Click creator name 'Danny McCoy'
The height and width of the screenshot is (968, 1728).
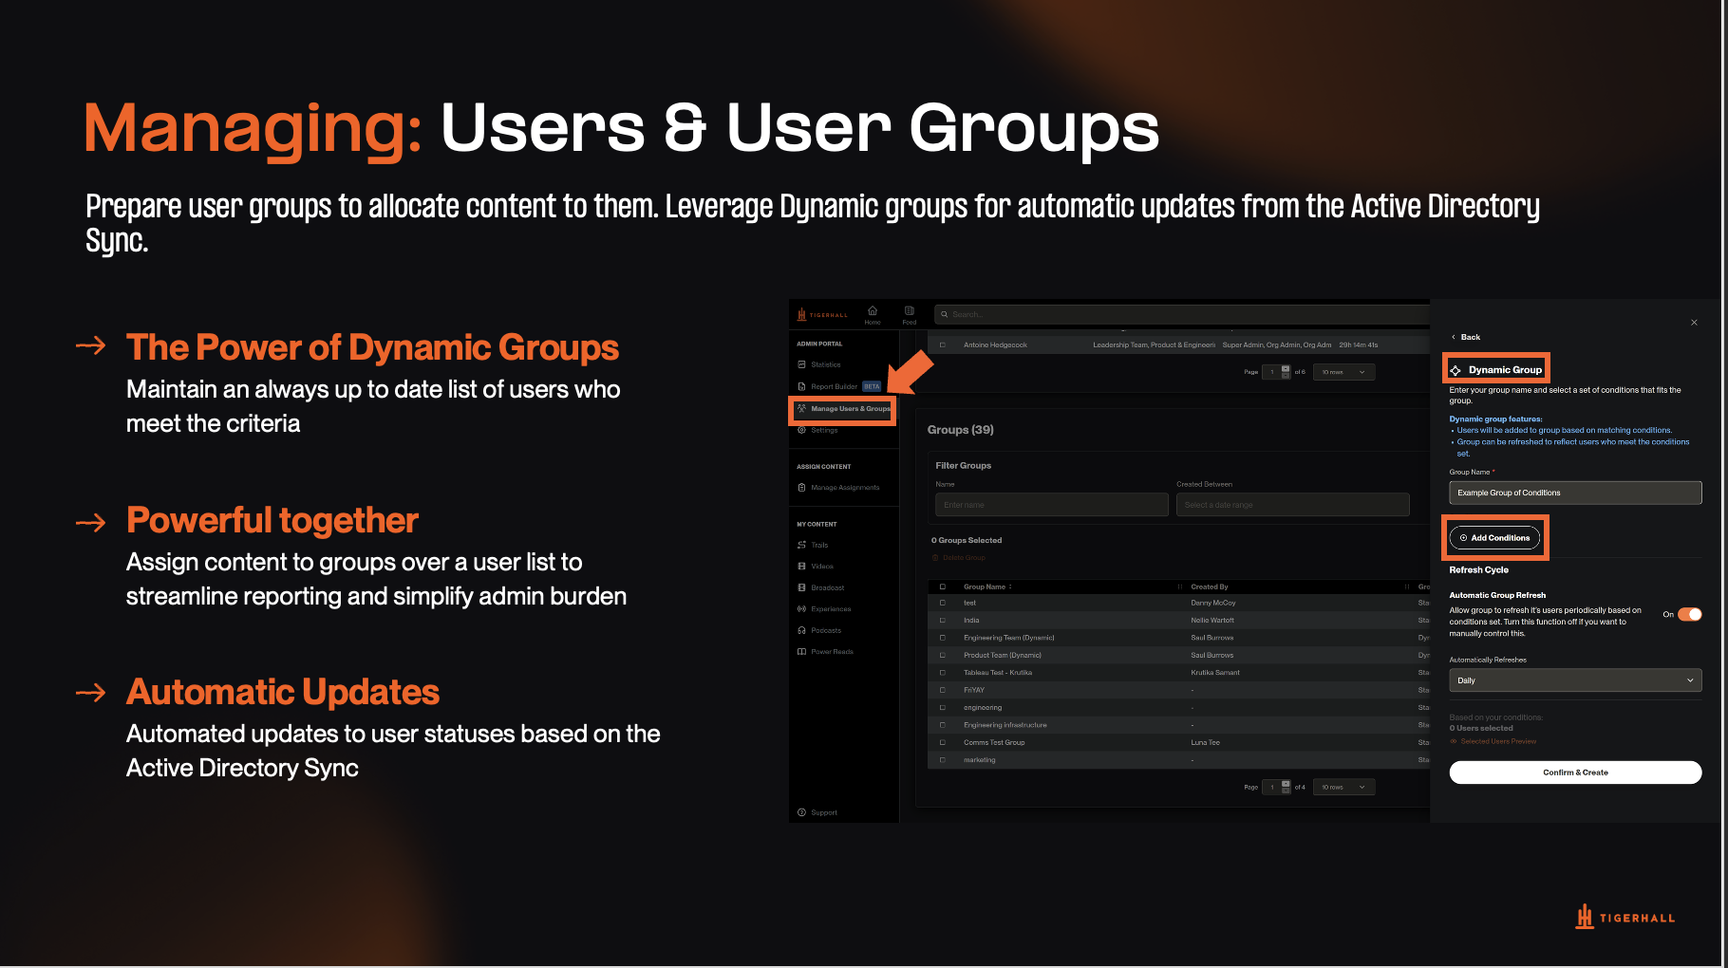click(1213, 603)
